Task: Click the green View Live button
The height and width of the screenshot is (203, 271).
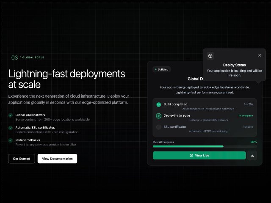Action: (199, 155)
